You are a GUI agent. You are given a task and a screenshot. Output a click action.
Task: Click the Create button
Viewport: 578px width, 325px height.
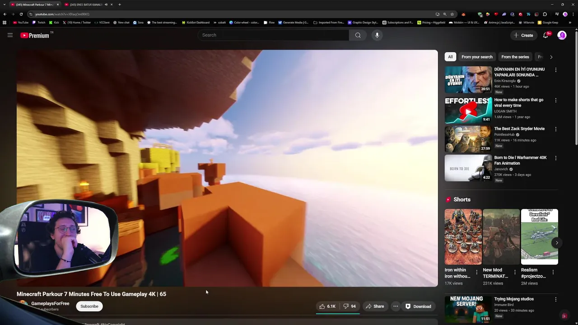pyautogui.click(x=523, y=35)
